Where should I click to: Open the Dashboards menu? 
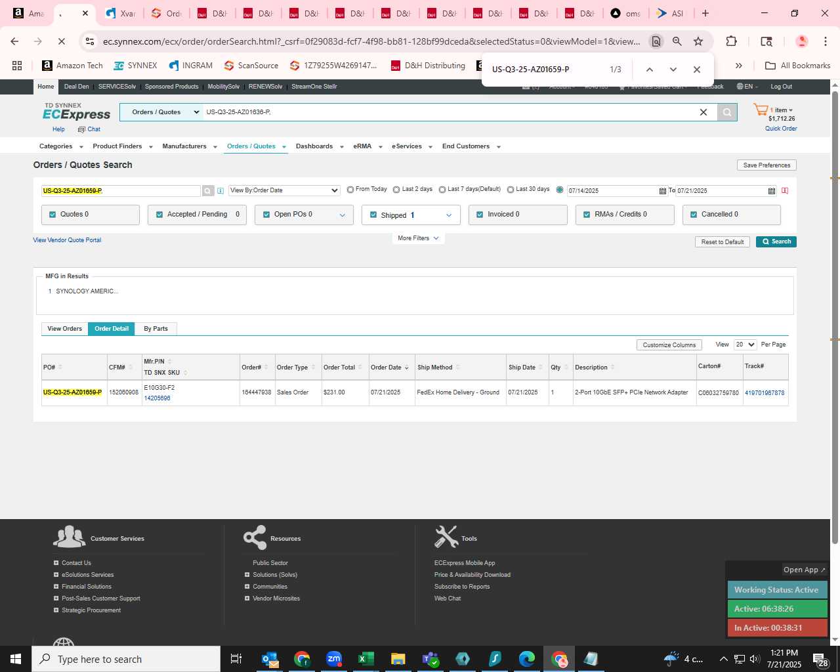coord(320,146)
